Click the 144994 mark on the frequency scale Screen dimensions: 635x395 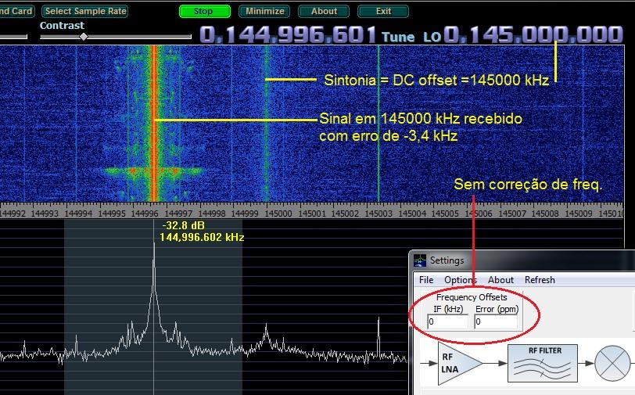(x=78, y=213)
